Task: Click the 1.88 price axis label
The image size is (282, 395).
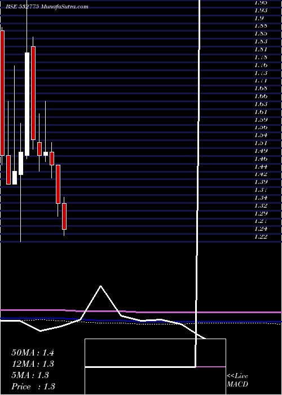Action: [x=261, y=26]
